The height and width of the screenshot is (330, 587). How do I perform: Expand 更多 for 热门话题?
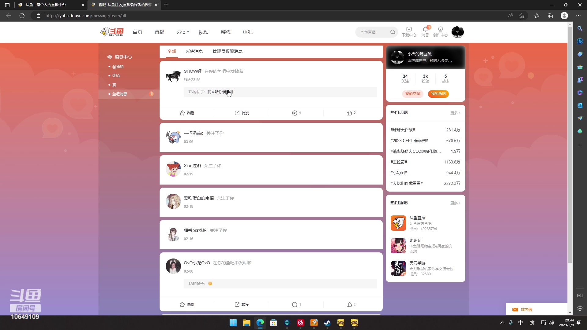455,112
